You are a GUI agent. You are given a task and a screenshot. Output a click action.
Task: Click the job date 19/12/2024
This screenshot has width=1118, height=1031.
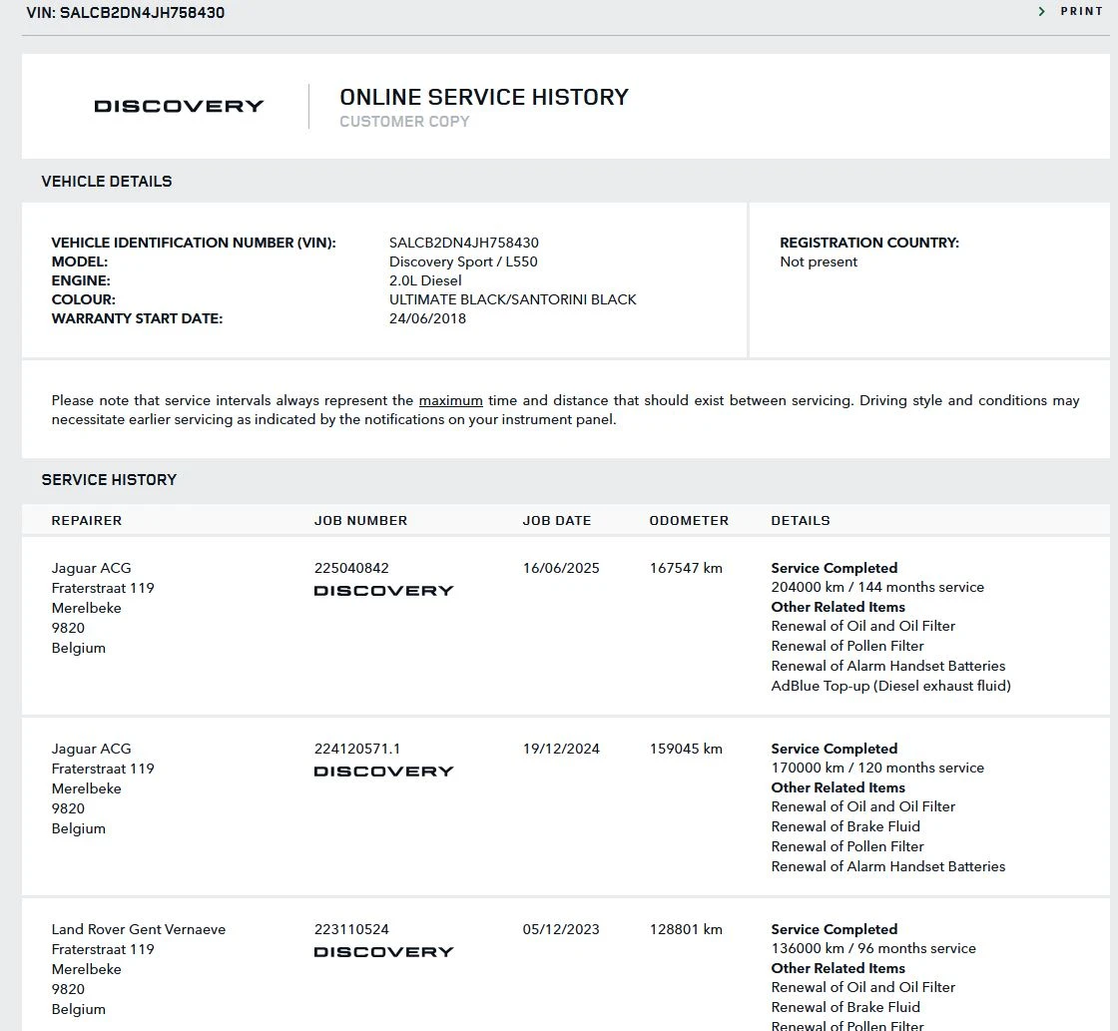point(561,749)
